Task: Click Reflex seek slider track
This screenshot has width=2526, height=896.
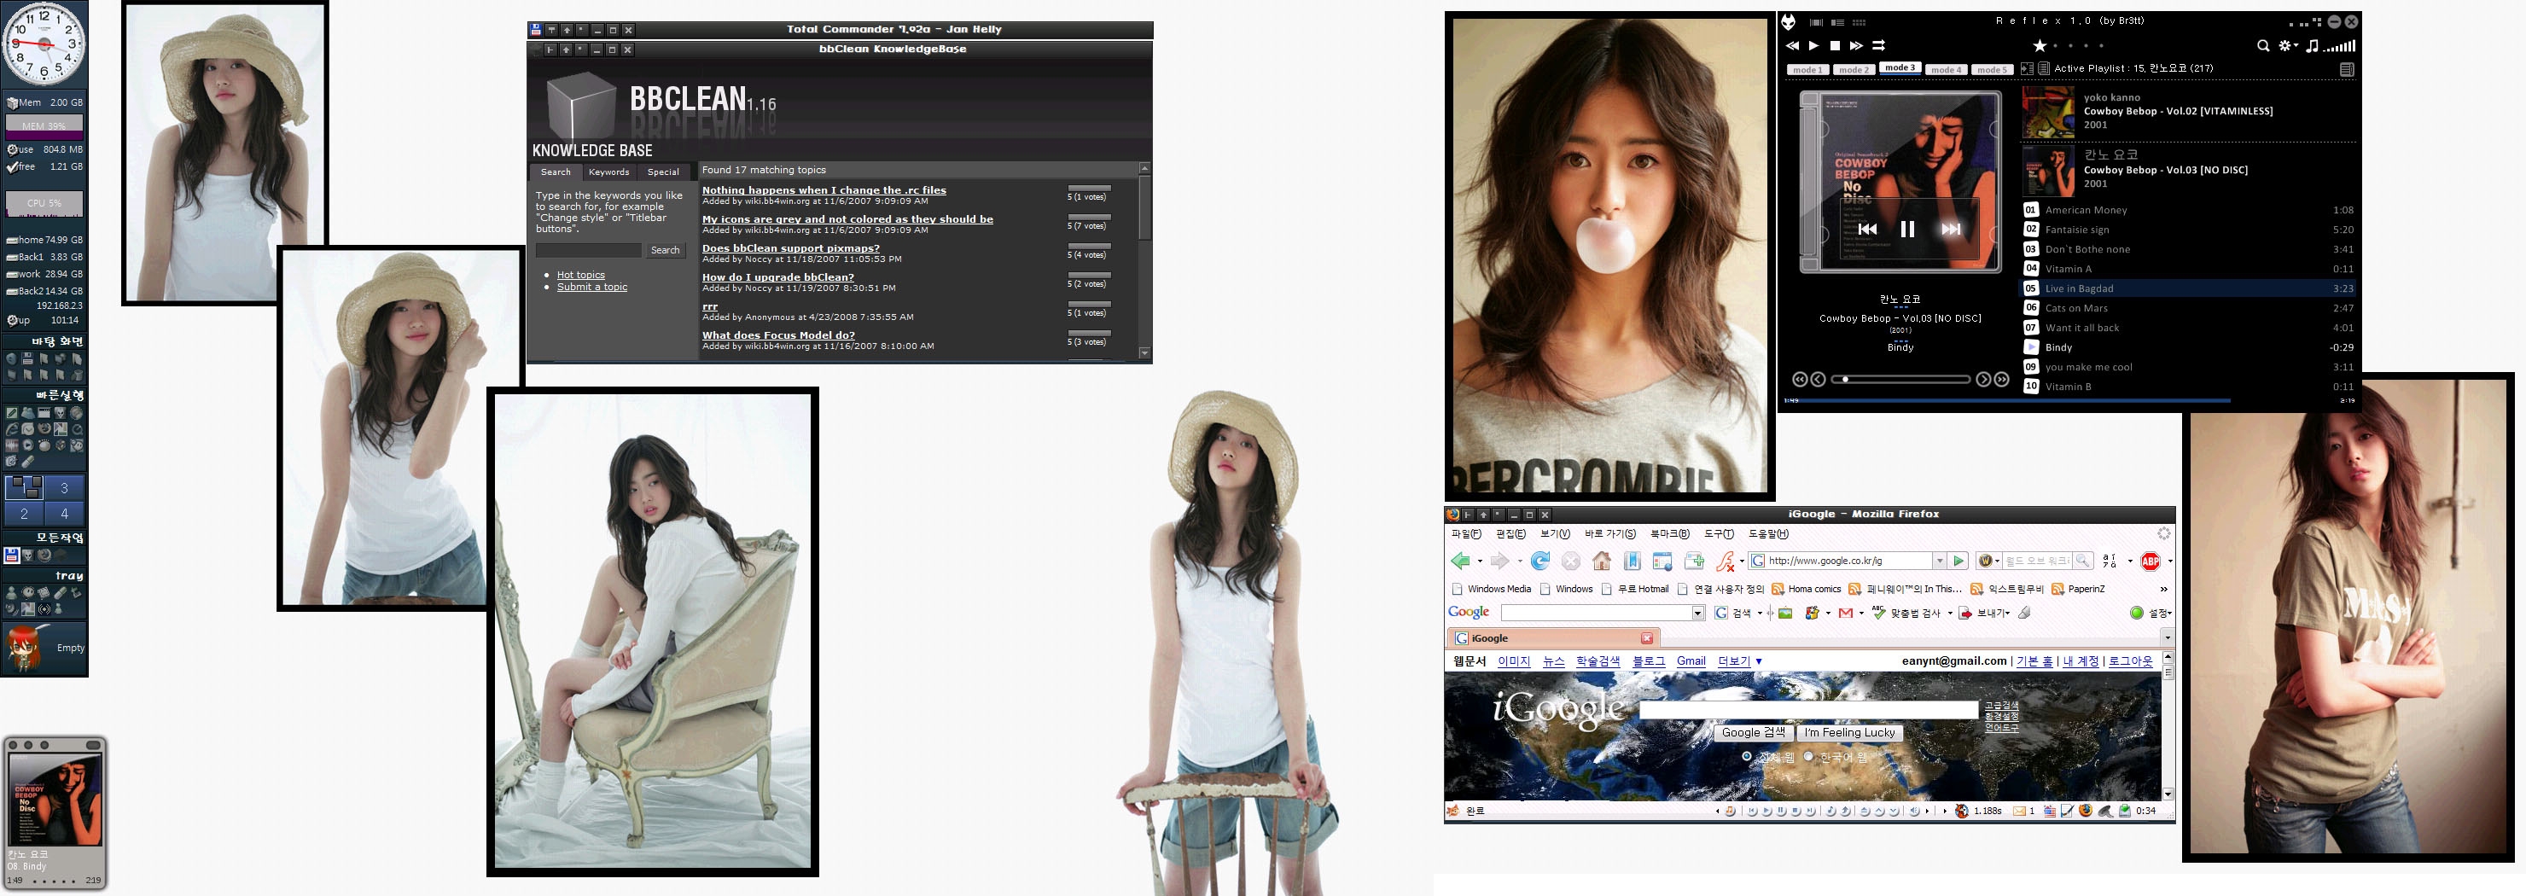Action: (1900, 380)
